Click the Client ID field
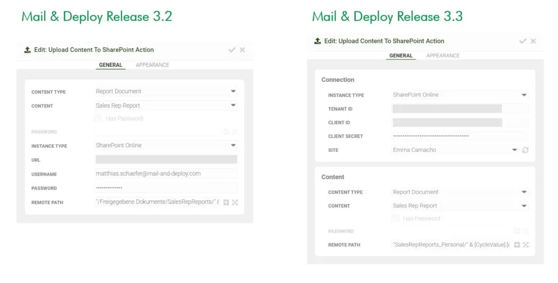This screenshot has height=283, width=558. [x=460, y=122]
